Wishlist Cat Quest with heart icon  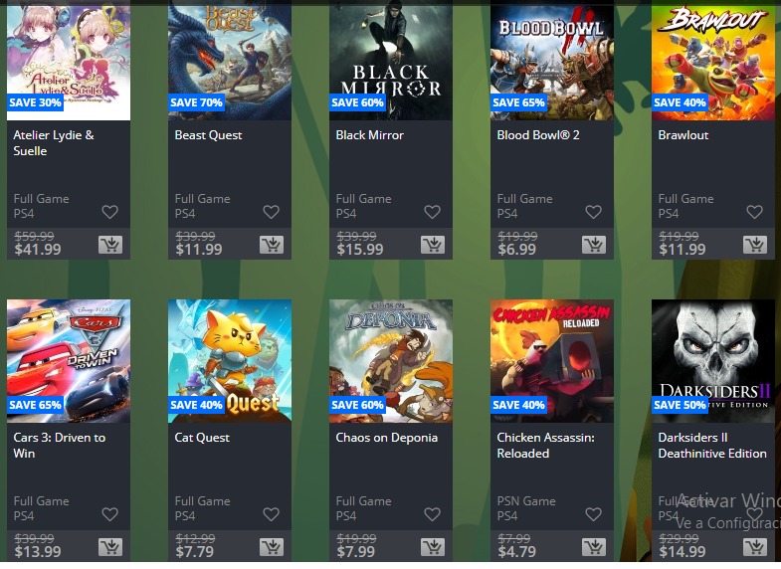tap(272, 514)
